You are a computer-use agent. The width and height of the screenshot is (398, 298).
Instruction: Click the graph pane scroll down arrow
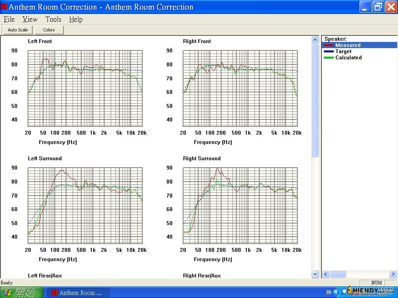click(315, 274)
